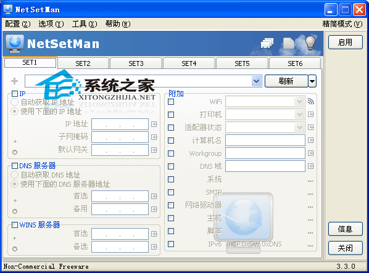Screen dimensions: 369x273
Task: Enable the WINS 服务器 checkbox
Action: click(x=15, y=225)
